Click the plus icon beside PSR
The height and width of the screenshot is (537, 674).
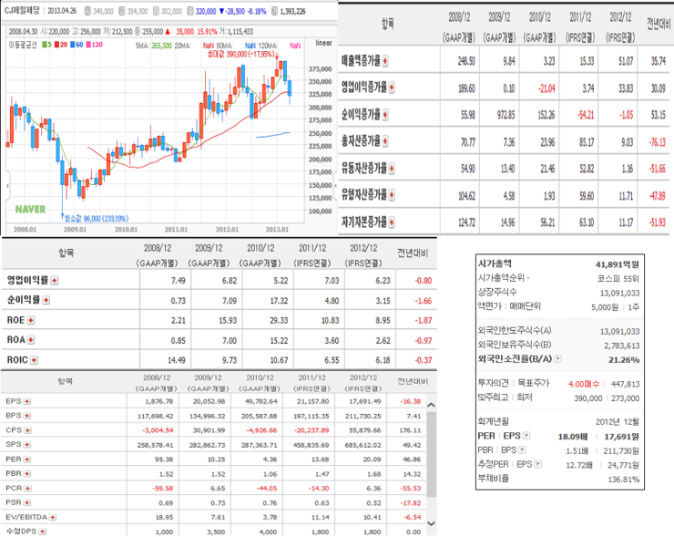(x=27, y=502)
